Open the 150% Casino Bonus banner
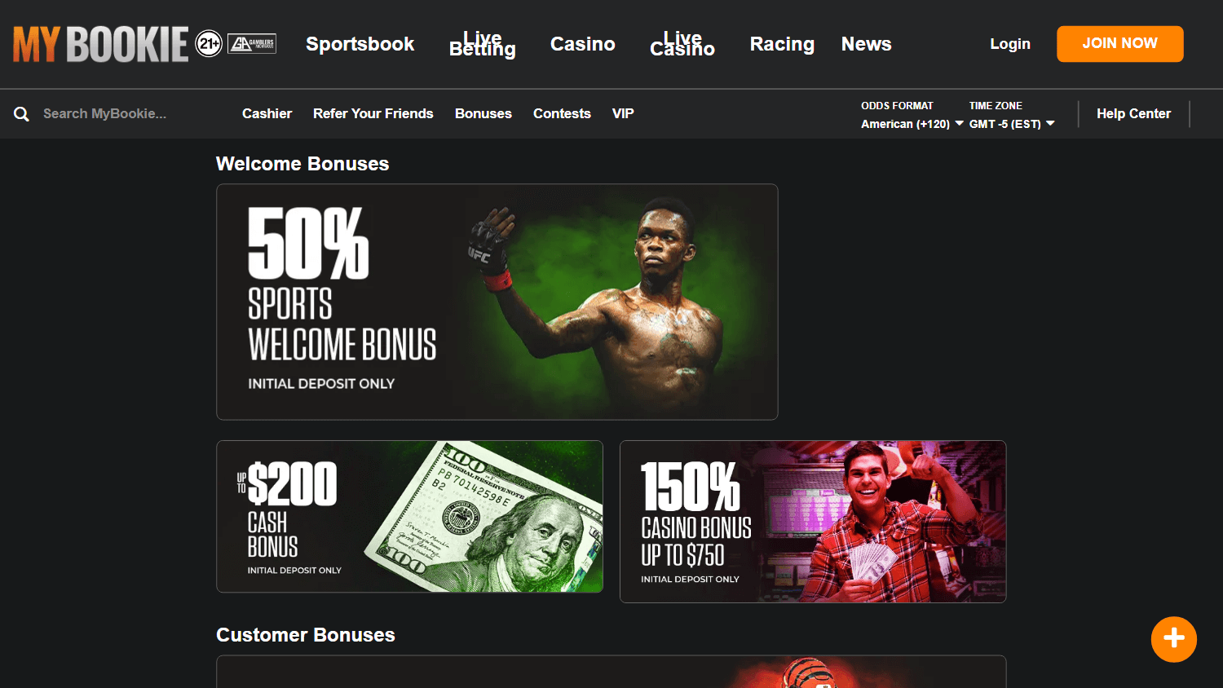 (813, 522)
